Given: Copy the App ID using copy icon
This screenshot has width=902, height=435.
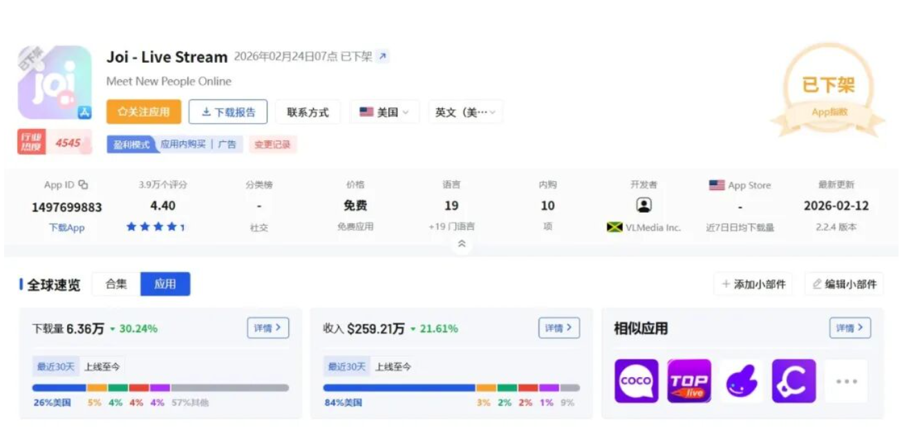Looking at the screenshot, I should [84, 184].
